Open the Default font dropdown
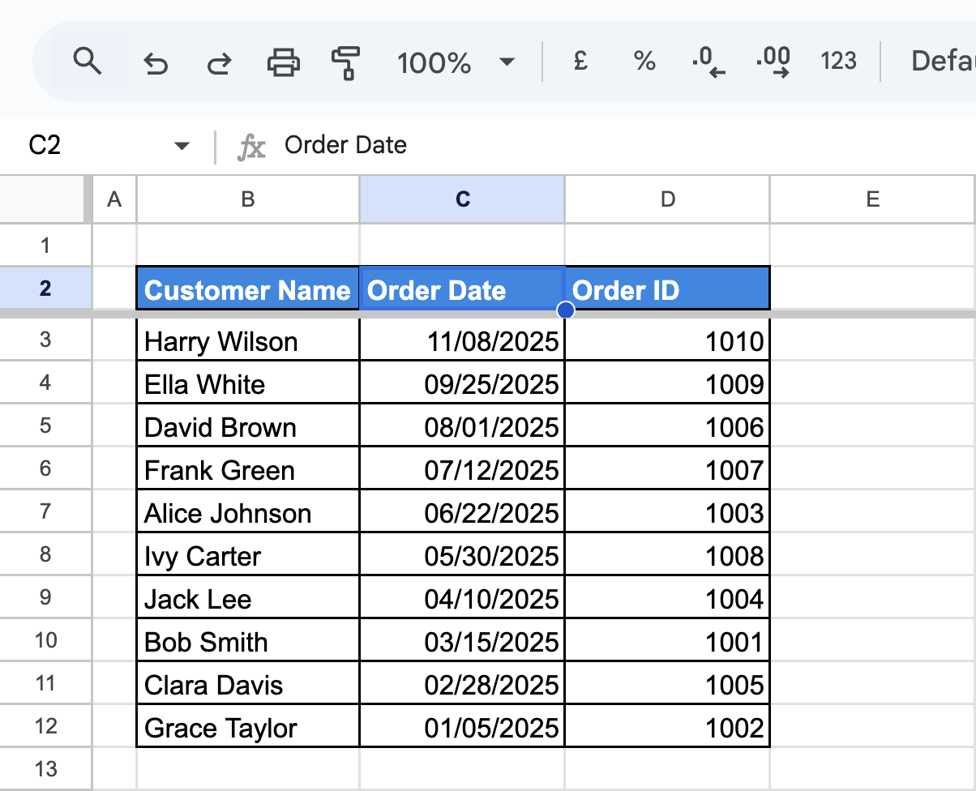 (942, 61)
